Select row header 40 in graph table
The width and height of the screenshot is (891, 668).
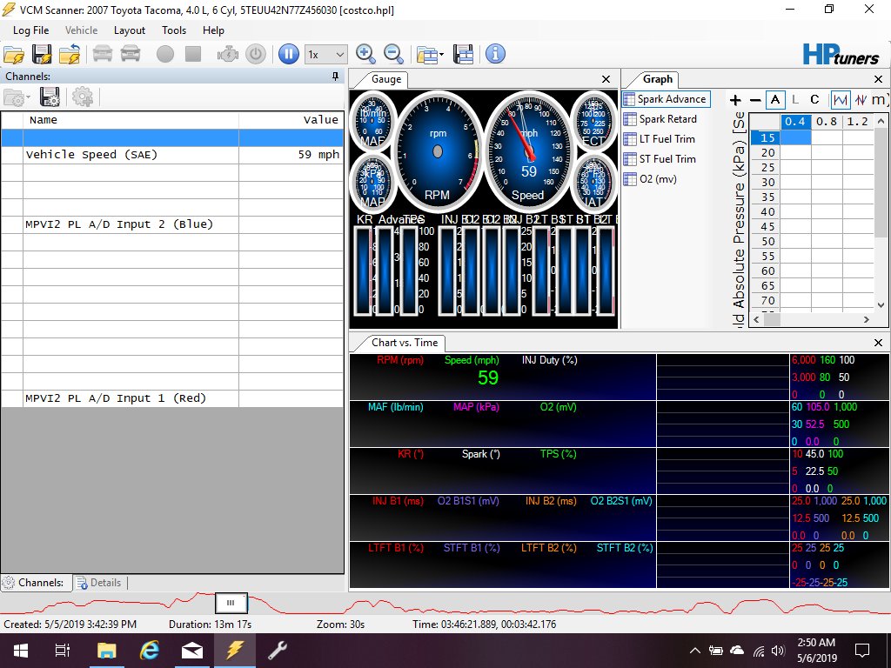coord(765,211)
